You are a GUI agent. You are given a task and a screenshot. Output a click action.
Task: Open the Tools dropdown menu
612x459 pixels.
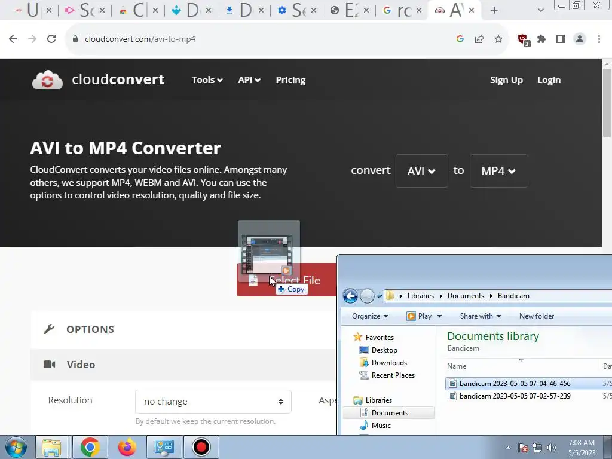207,79
